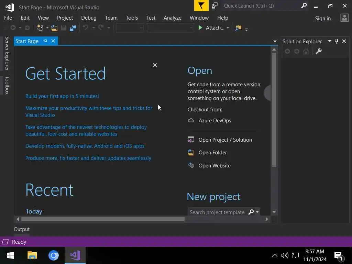Viewport: 352px width, 264px height.
Task: Click the Redo toolbar icon
Action: pos(101,27)
